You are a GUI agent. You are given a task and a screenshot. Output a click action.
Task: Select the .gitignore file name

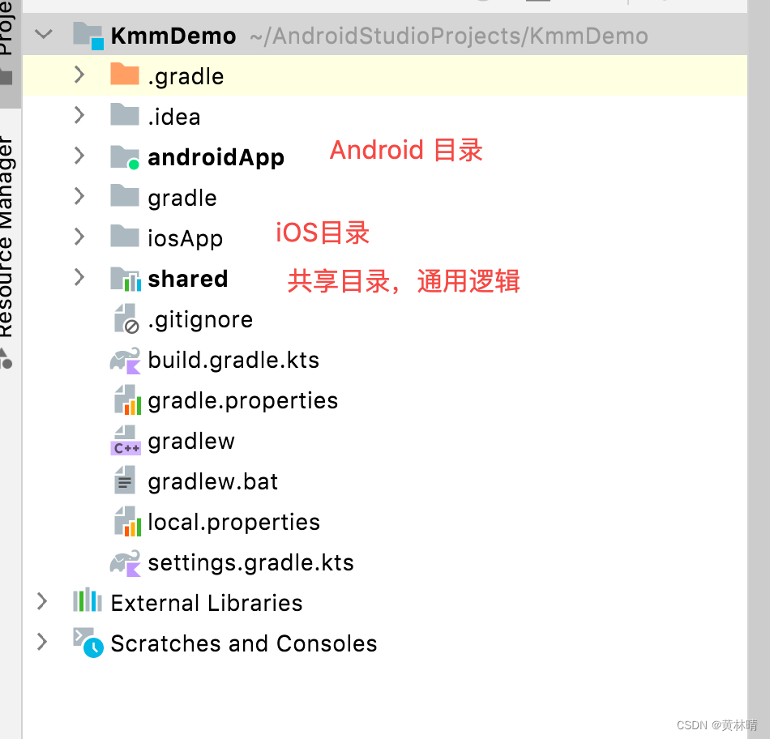click(x=200, y=320)
